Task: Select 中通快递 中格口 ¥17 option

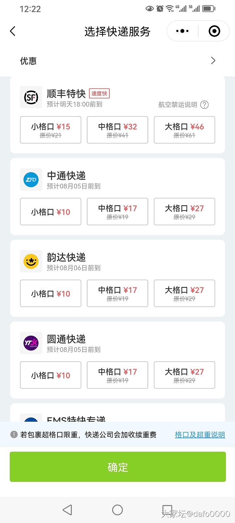Action: tap(117, 211)
